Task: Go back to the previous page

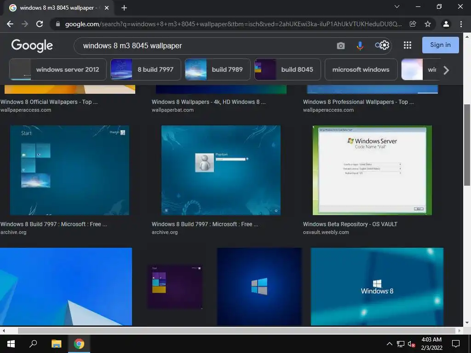Action: [10, 24]
